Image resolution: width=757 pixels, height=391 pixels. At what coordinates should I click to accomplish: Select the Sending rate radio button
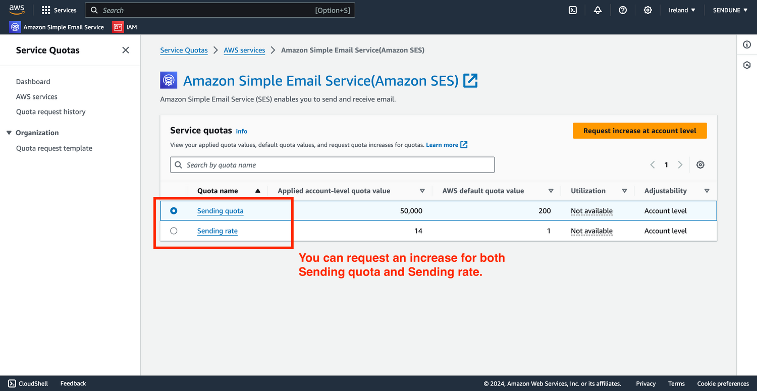[174, 231]
